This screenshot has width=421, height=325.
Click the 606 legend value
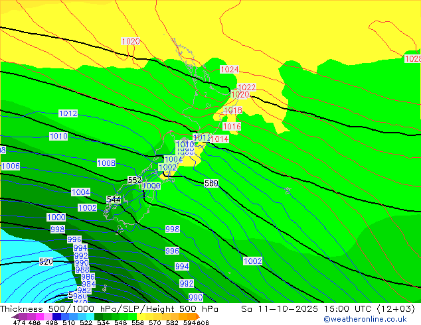coord(203,322)
